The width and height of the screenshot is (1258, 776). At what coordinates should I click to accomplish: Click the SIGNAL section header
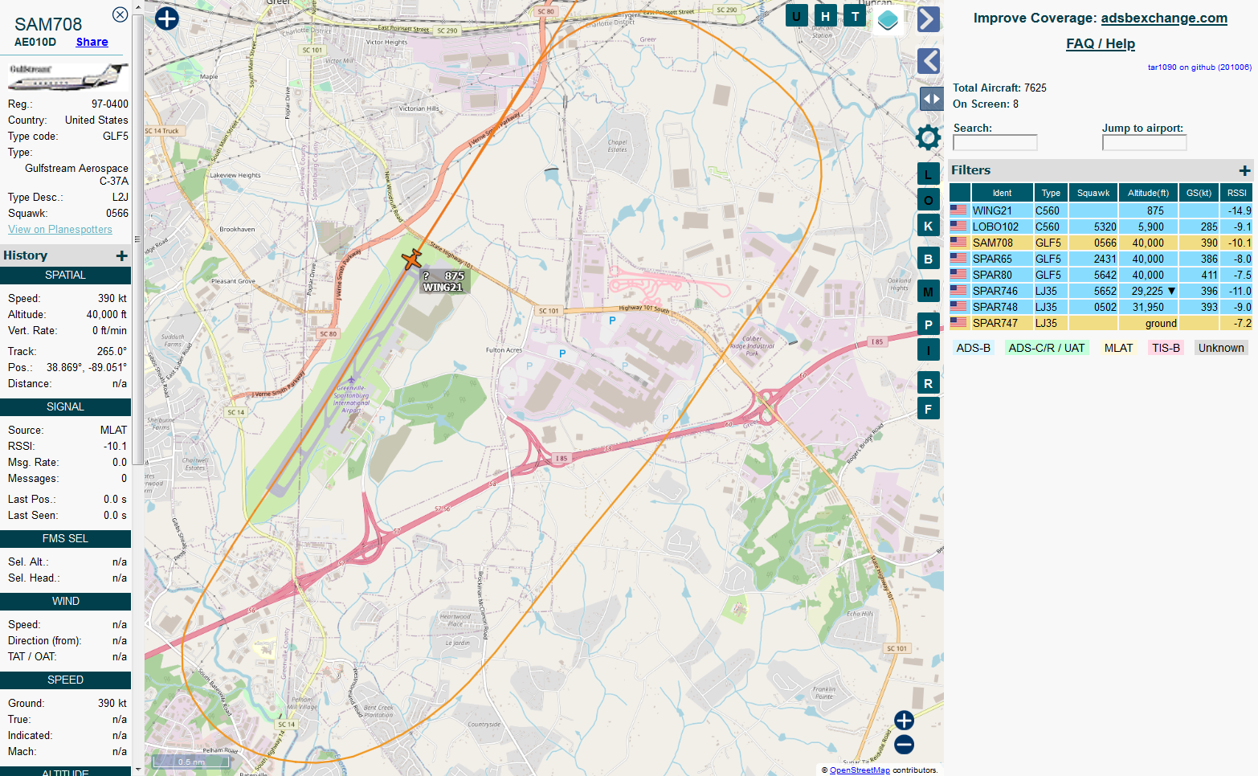click(x=65, y=406)
